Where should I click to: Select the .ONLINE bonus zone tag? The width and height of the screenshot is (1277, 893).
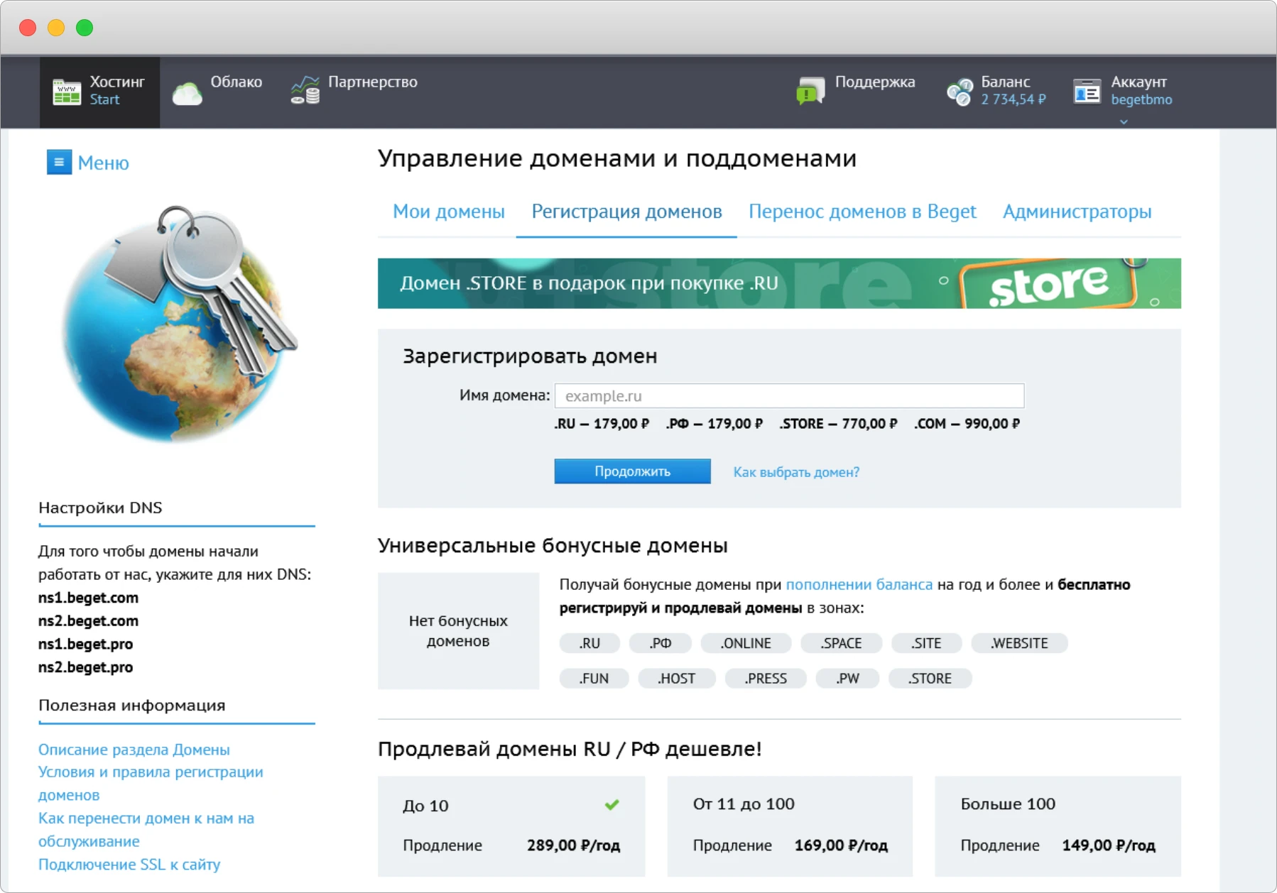tap(746, 643)
